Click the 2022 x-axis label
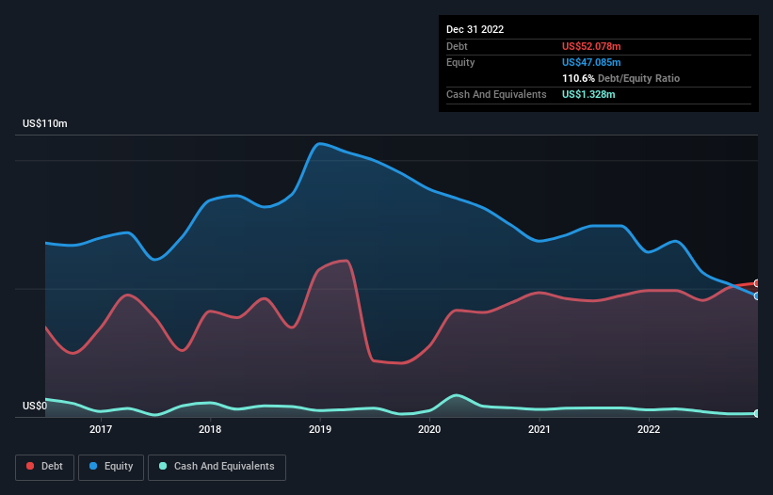773x495 pixels. point(649,429)
